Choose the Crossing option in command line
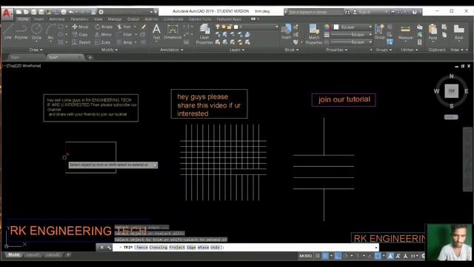Image resolution: width=474 pixels, height=267 pixels. tap(158, 247)
